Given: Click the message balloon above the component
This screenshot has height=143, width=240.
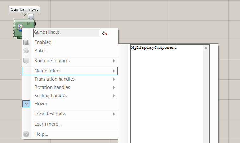Looking at the screenshot, I should pos(31,16).
